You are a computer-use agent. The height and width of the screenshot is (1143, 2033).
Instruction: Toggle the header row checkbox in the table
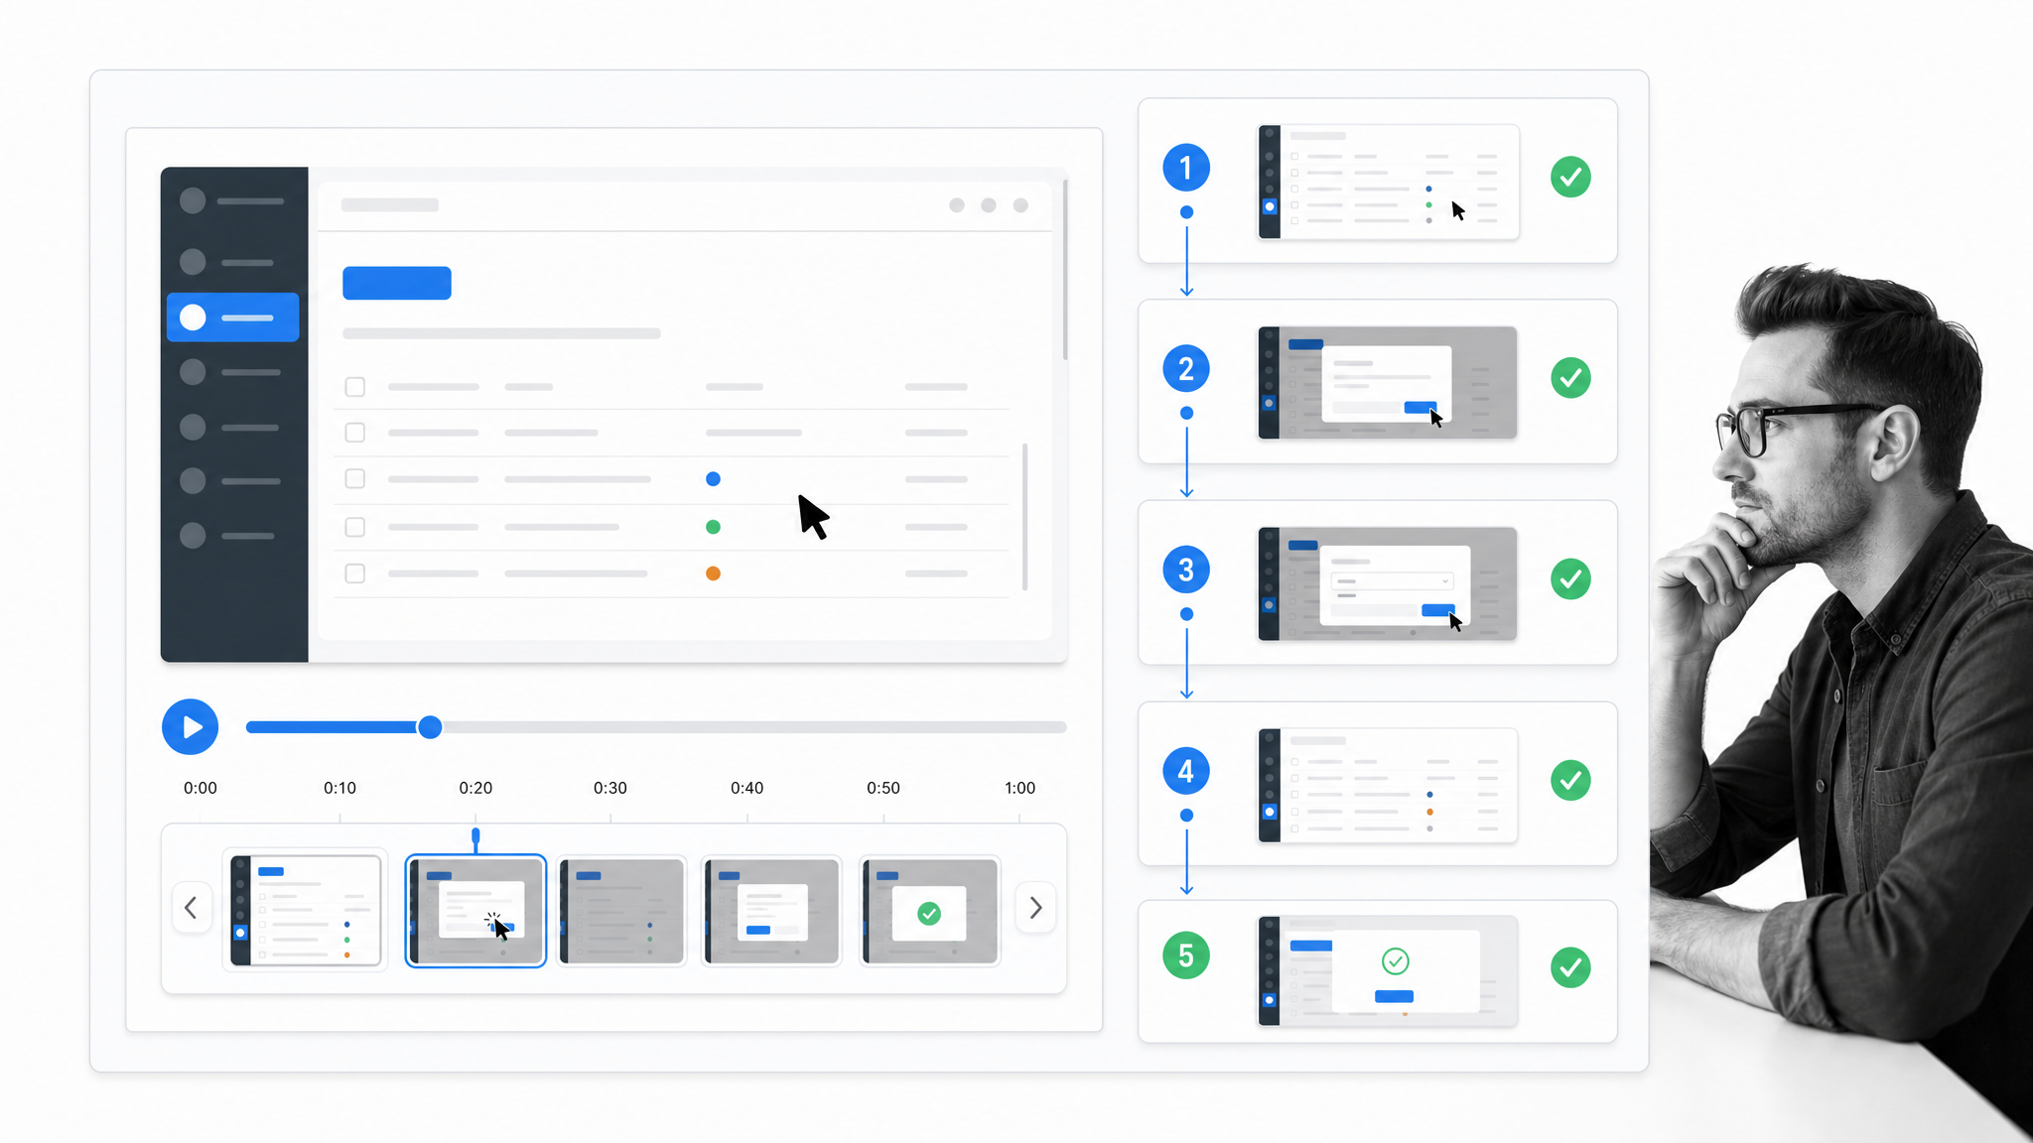coord(354,387)
